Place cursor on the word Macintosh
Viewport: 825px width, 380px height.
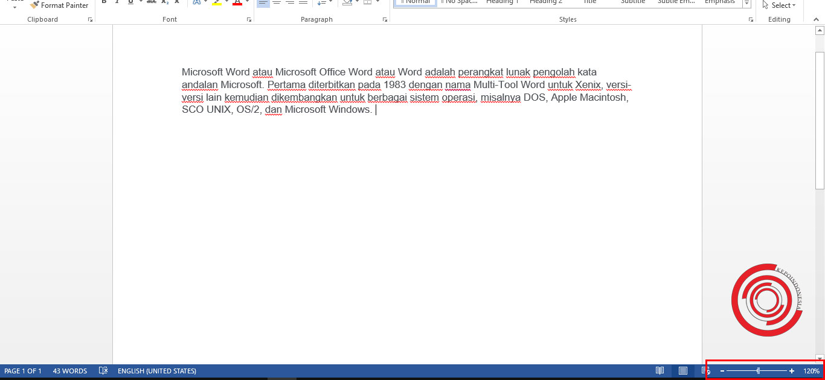tap(604, 97)
